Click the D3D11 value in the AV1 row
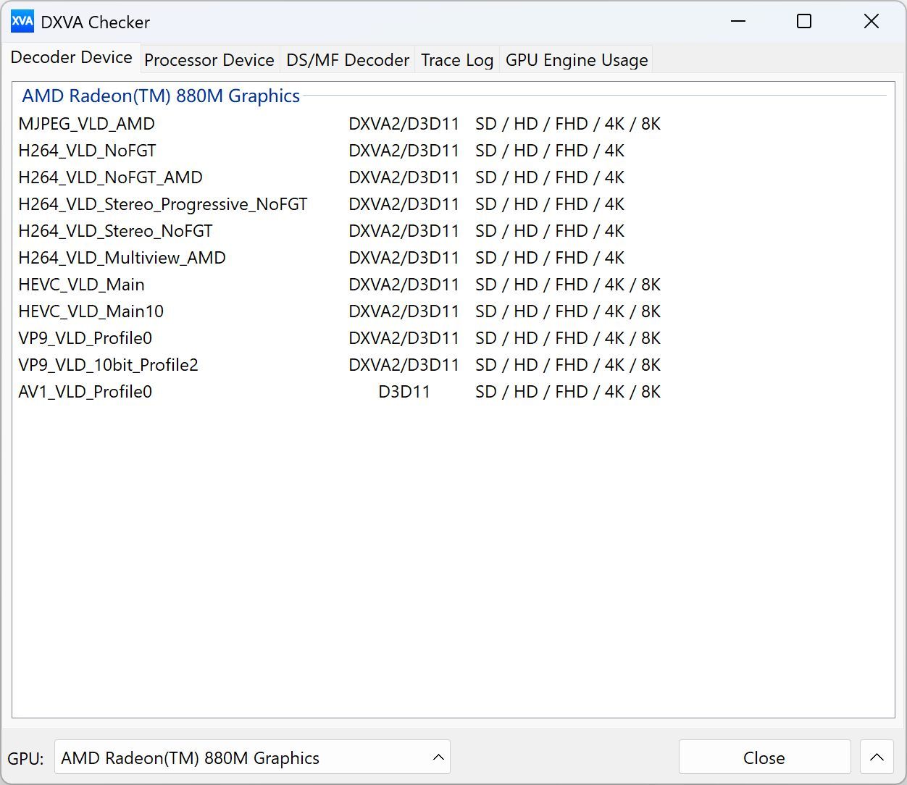 pos(404,392)
